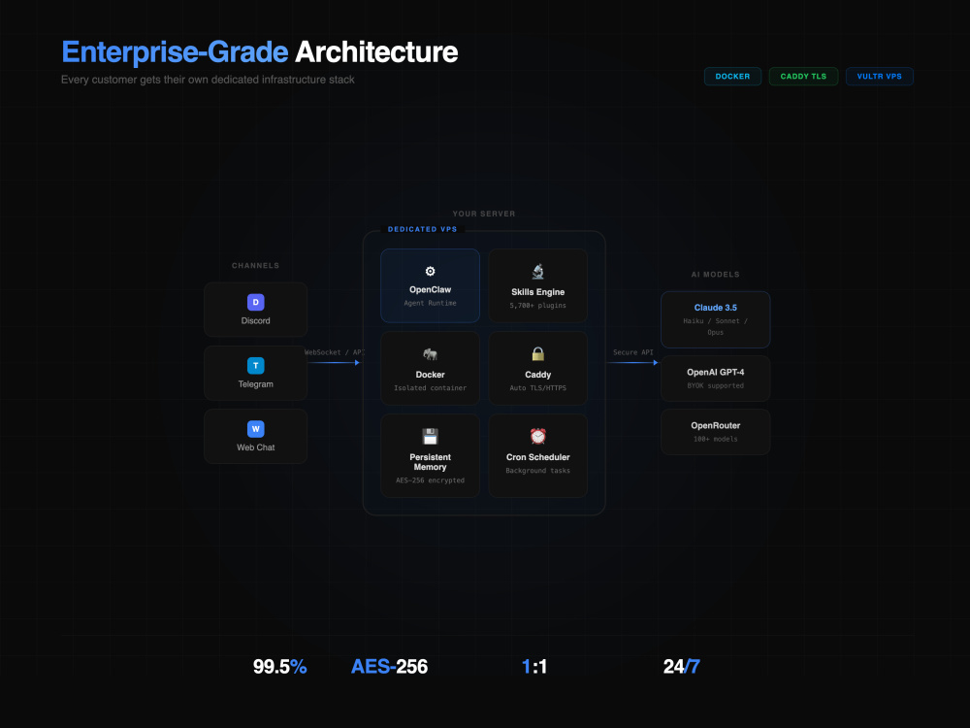
Task: Click the OpenClaw gear icon
Action: click(430, 271)
